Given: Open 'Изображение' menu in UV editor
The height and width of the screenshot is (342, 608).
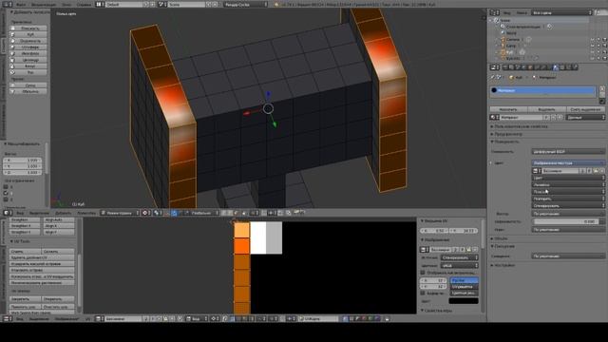Looking at the screenshot, I should pyautogui.click(x=66, y=319).
